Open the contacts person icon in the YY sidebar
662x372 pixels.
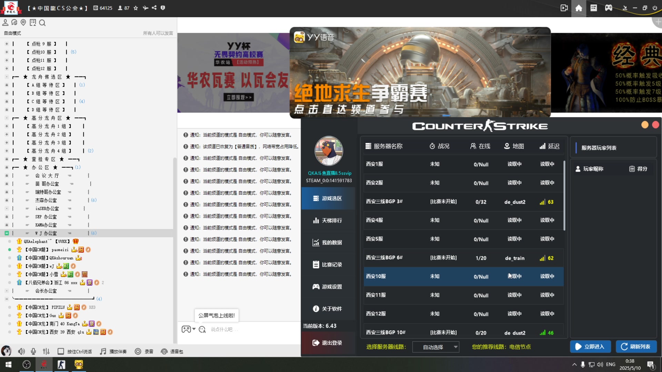[6, 23]
